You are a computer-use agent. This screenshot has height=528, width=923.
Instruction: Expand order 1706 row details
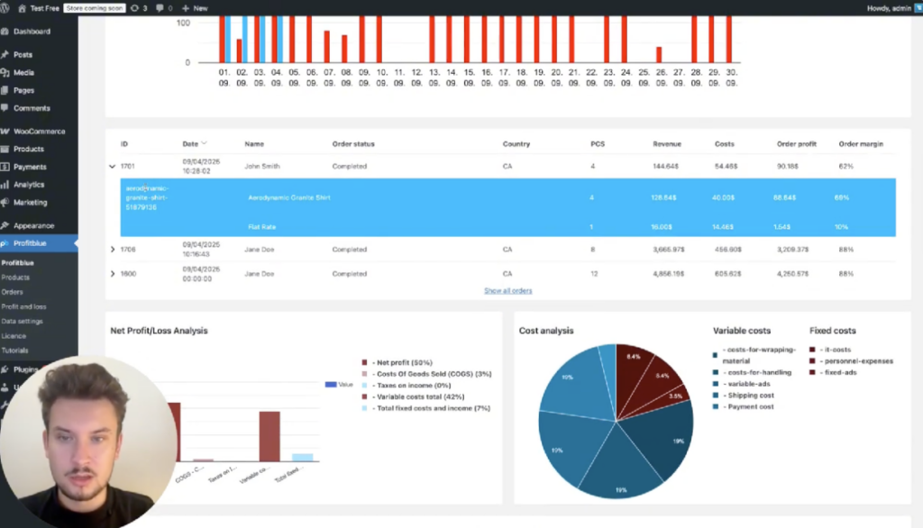[x=113, y=250]
